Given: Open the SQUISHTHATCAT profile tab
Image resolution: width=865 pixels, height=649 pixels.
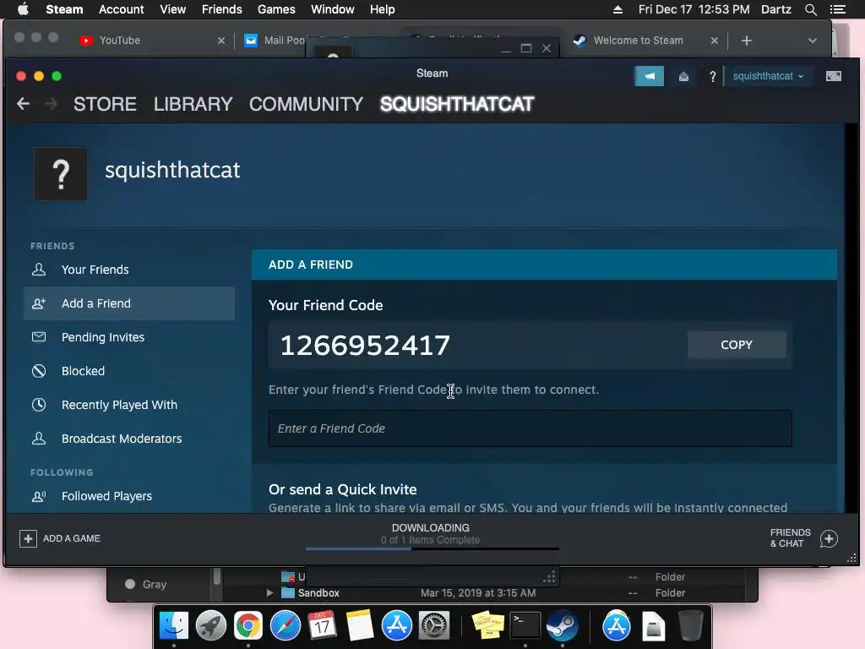Looking at the screenshot, I should coord(457,104).
